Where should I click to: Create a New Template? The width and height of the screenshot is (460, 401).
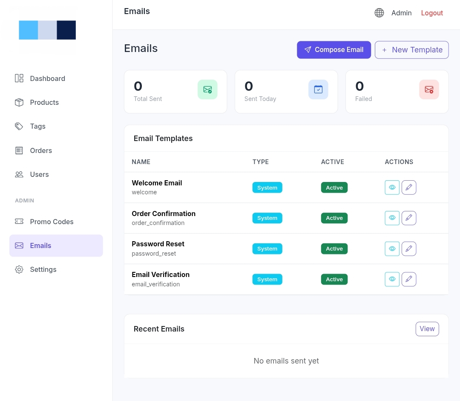pyautogui.click(x=411, y=50)
